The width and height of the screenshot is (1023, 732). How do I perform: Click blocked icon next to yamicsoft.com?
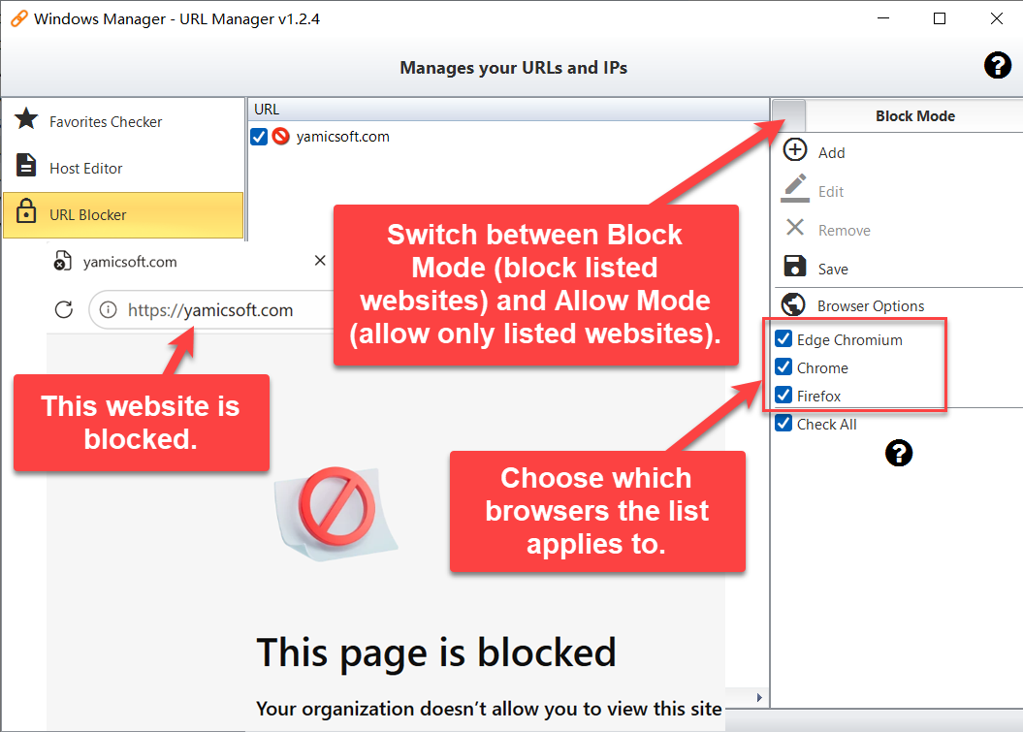tap(280, 137)
